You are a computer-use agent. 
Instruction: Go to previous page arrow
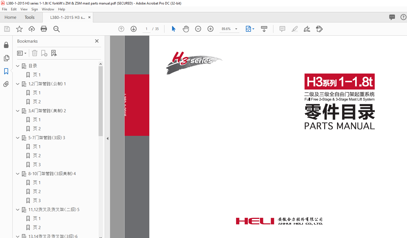click(x=121, y=29)
